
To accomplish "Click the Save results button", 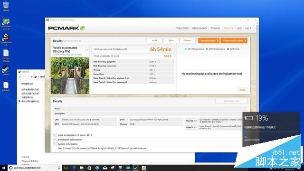I will (171, 40).
